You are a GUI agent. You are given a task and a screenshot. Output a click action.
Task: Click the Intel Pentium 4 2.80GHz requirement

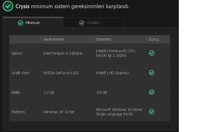tap(63, 53)
